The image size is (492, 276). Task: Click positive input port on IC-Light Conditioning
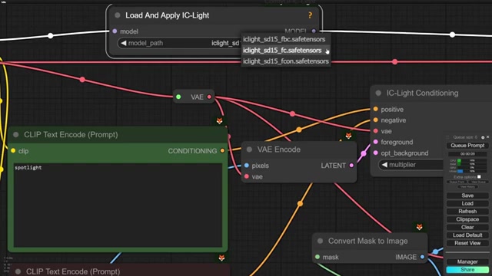click(x=376, y=109)
